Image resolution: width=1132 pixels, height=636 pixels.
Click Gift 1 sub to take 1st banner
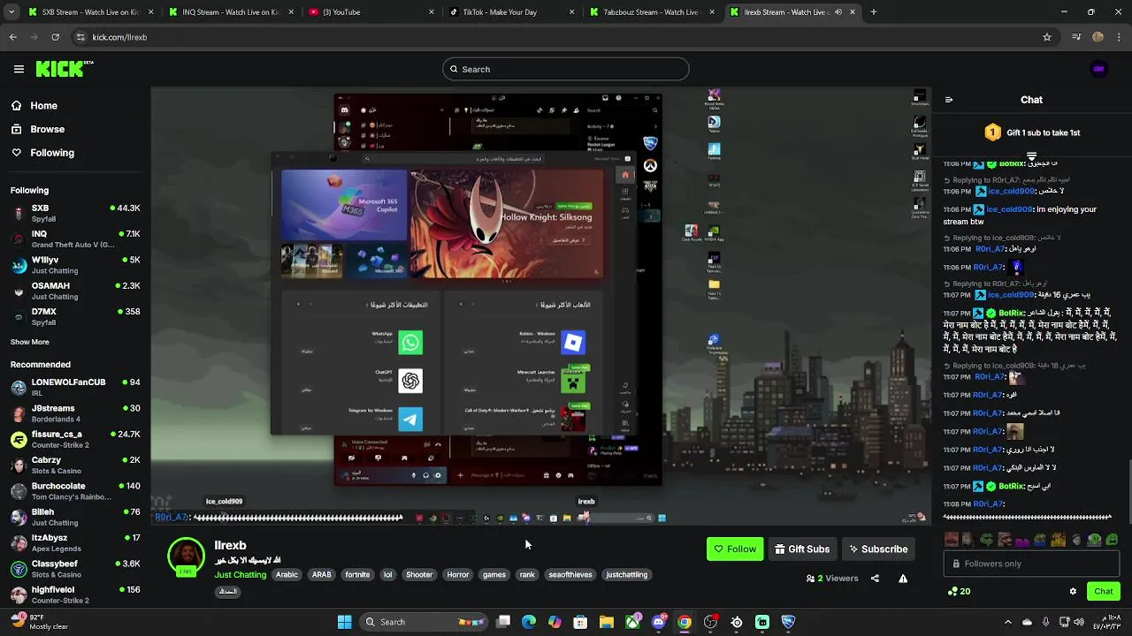pos(1032,132)
